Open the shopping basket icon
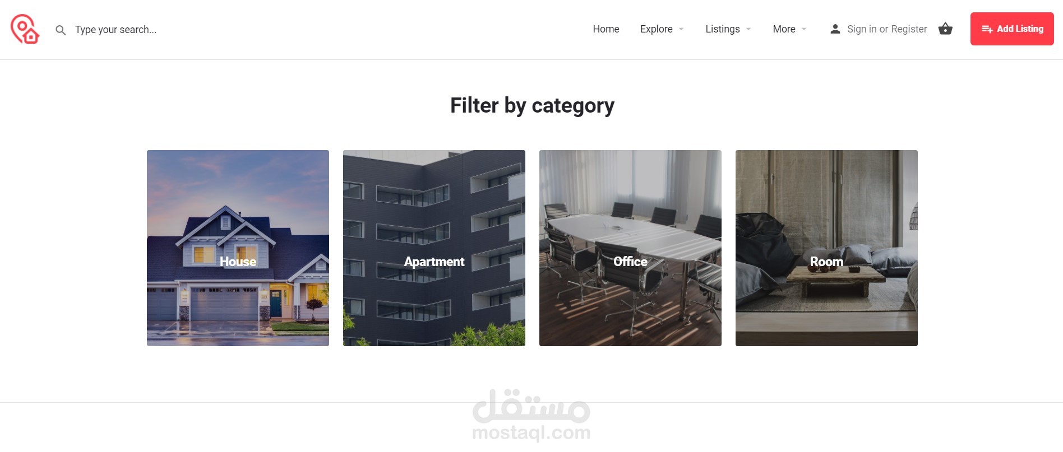This screenshot has height=452, width=1063. tap(945, 29)
